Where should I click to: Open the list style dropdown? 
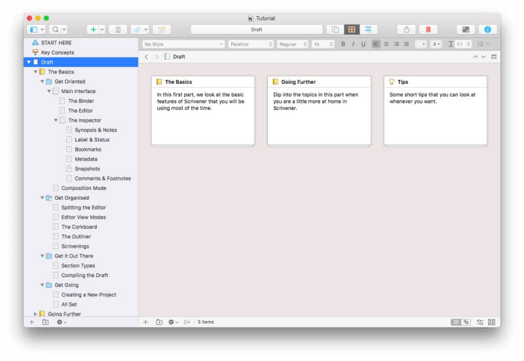pos(483,44)
